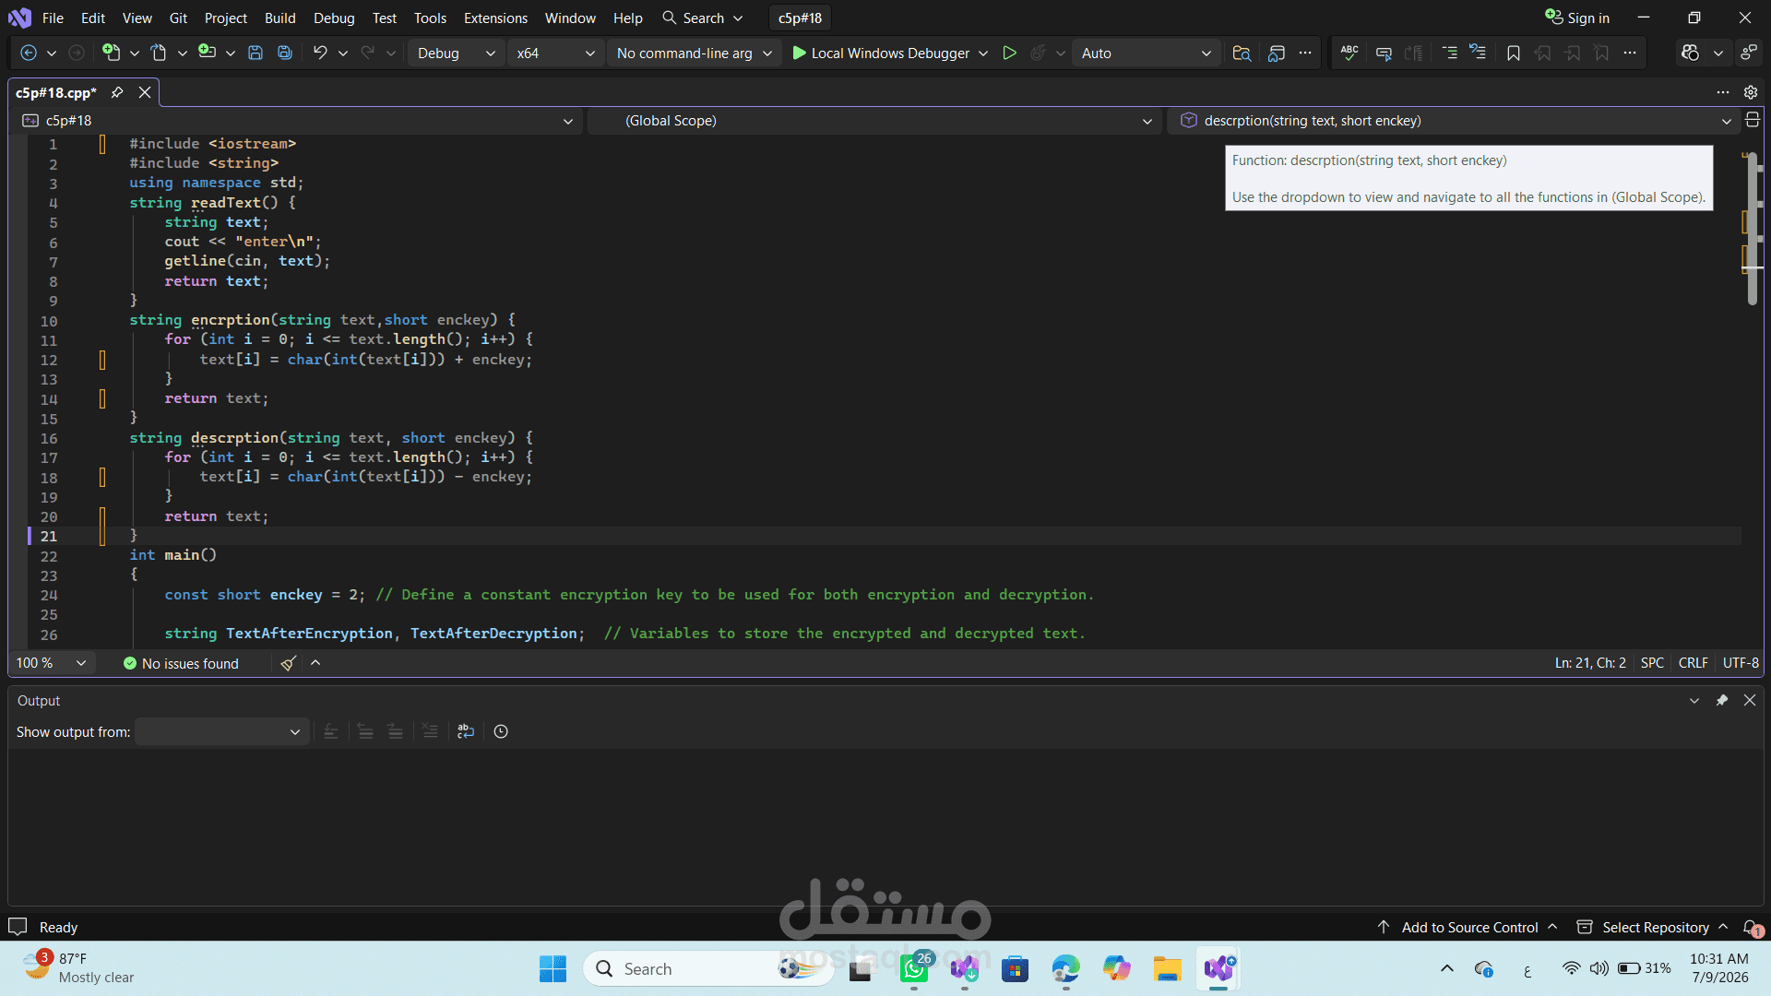The width and height of the screenshot is (1771, 996).
Task: Click the Increase Indent icon with blue arrow
Action: point(1478,53)
